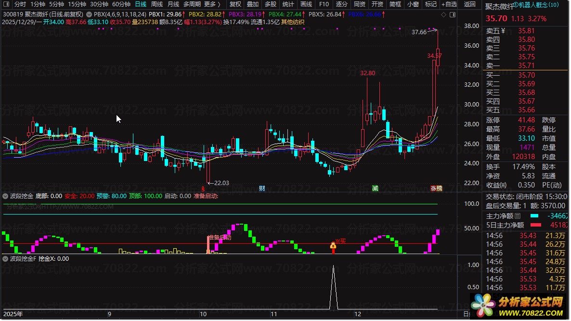Open the 画线 drawing tools
The height and width of the screenshot is (321, 571).
coord(306,4)
